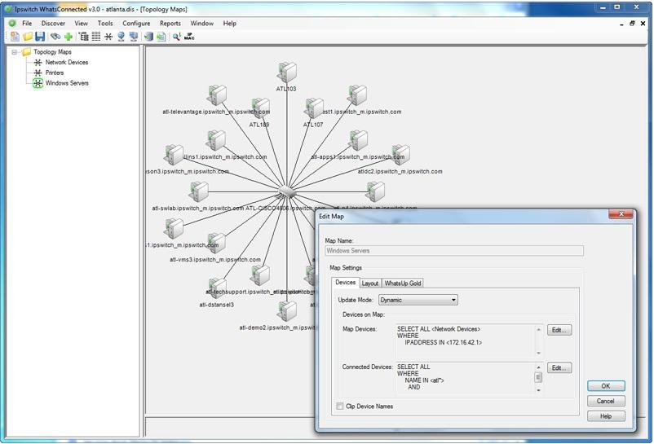Screen dimensions: 654x444
Task: Minimize the inner Topology Maps child window
Action: (x=622, y=24)
